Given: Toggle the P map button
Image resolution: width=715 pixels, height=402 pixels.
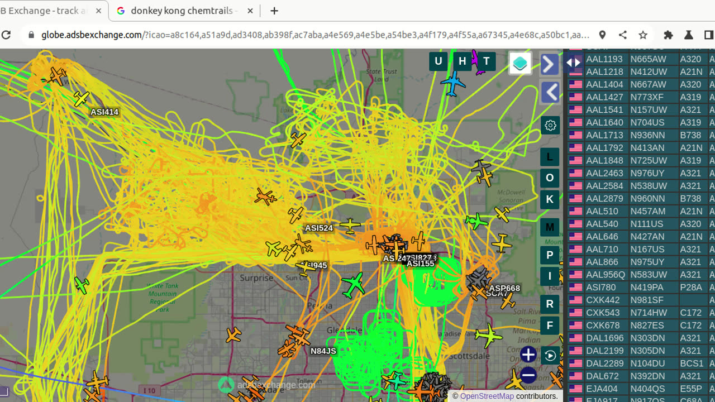Looking at the screenshot, I should (x=550, y=255).
